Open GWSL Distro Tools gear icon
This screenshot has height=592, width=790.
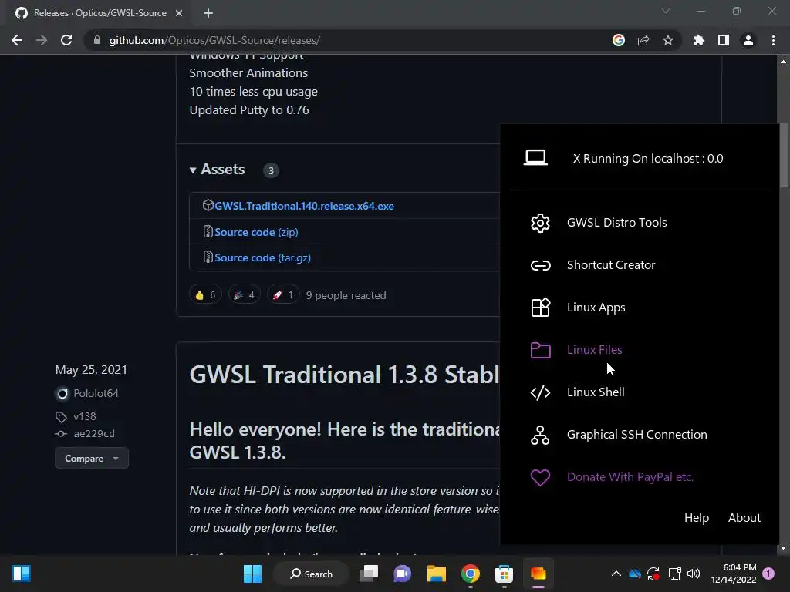click(x=540, y=223)
